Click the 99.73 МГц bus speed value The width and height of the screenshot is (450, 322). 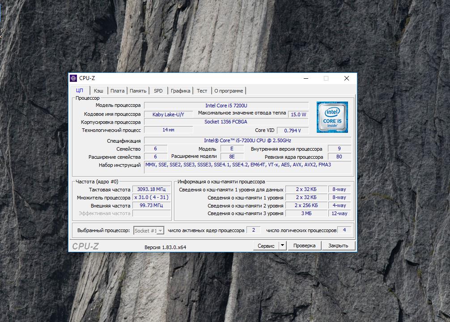[151, 205]
